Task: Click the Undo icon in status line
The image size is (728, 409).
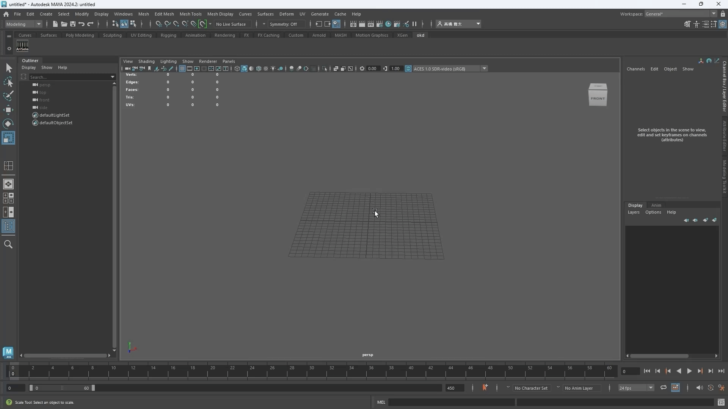Action: coord(81,24)
